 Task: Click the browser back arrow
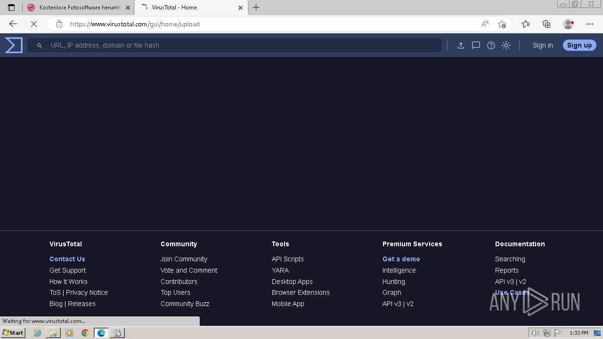(13, 24)
